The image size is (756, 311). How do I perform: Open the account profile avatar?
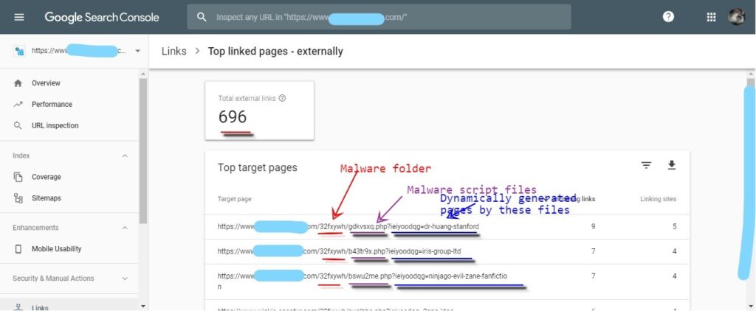(736, 17)
